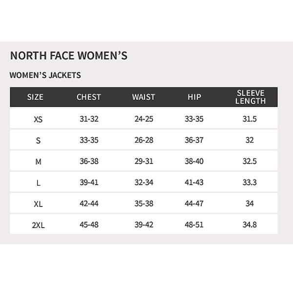Click the WAIST column header

tap(144, 97)
